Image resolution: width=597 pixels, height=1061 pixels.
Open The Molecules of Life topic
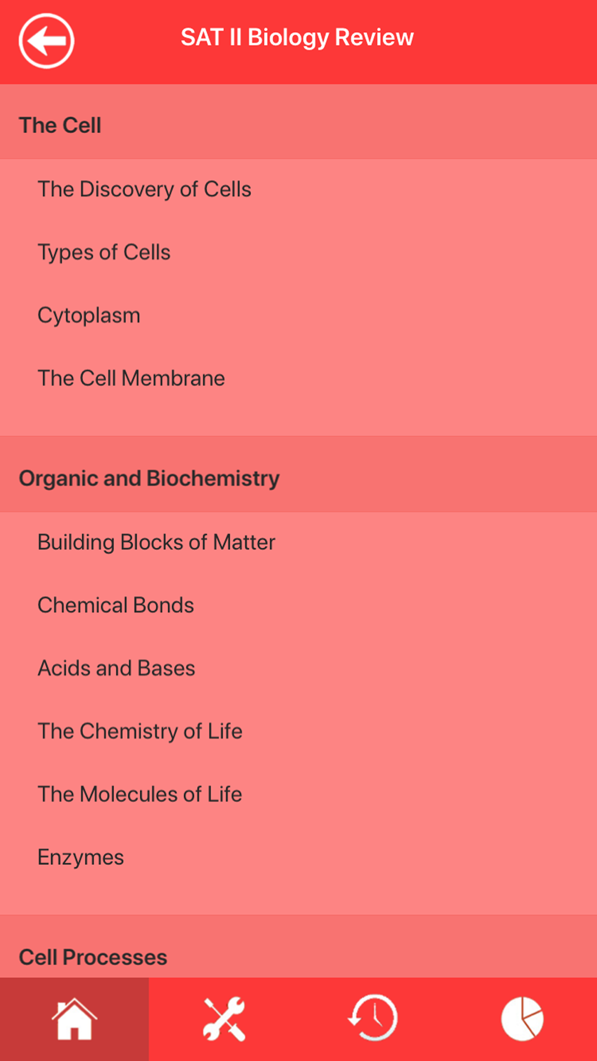298,795
